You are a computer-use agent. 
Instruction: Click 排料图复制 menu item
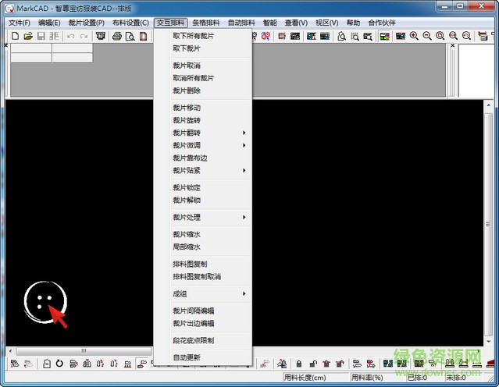click(x=190, y=264)
